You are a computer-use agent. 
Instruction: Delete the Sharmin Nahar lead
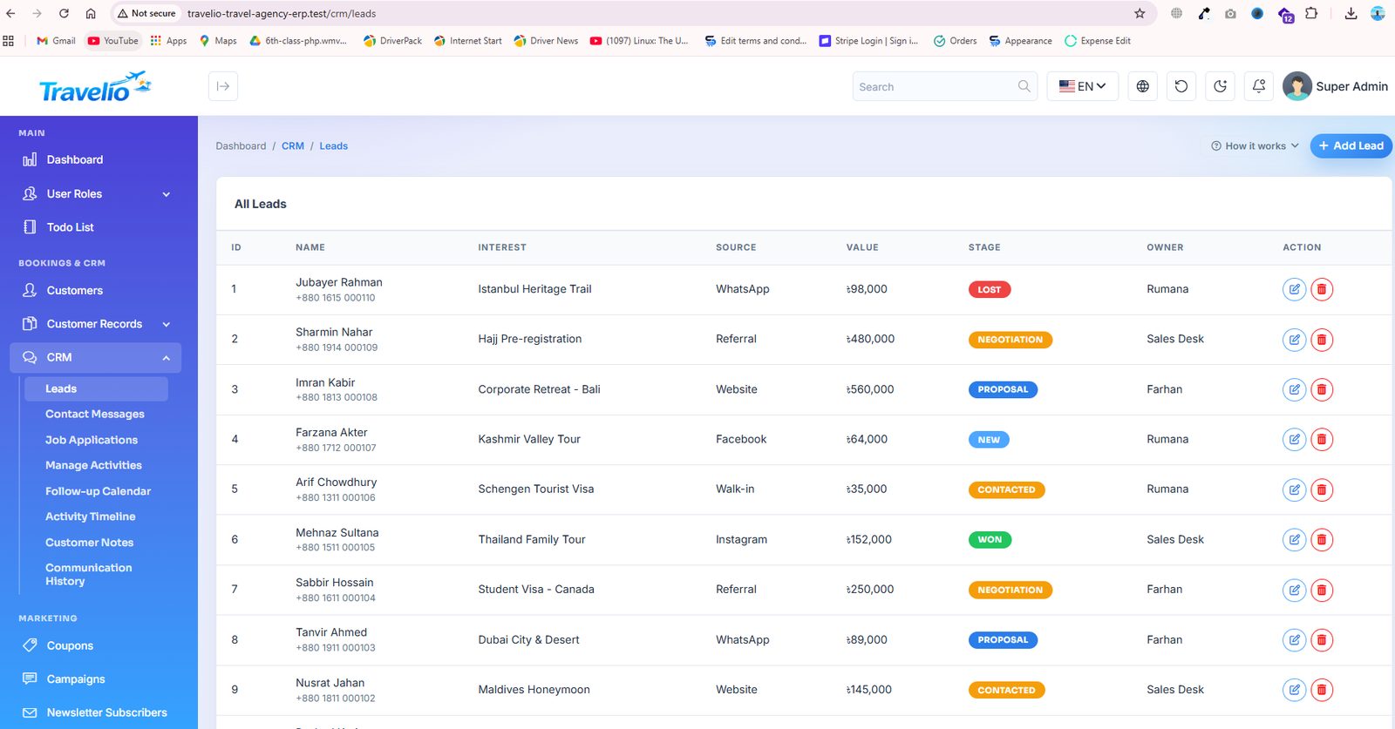tap(1322, 340)
